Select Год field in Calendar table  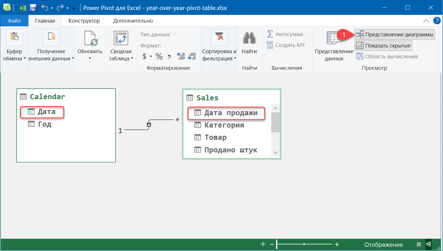pyautogui.click(x=40, y=124)
